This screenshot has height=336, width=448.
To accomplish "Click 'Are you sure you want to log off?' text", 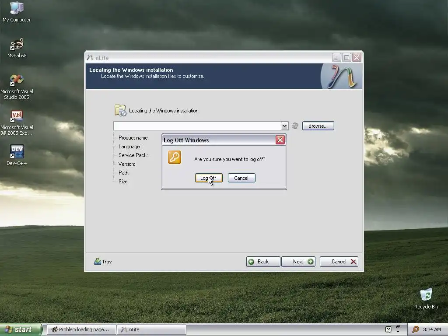I will click(230, 159).
